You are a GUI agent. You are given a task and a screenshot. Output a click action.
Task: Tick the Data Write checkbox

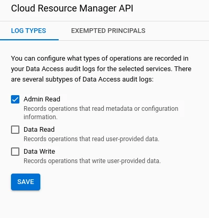(15, 152)
